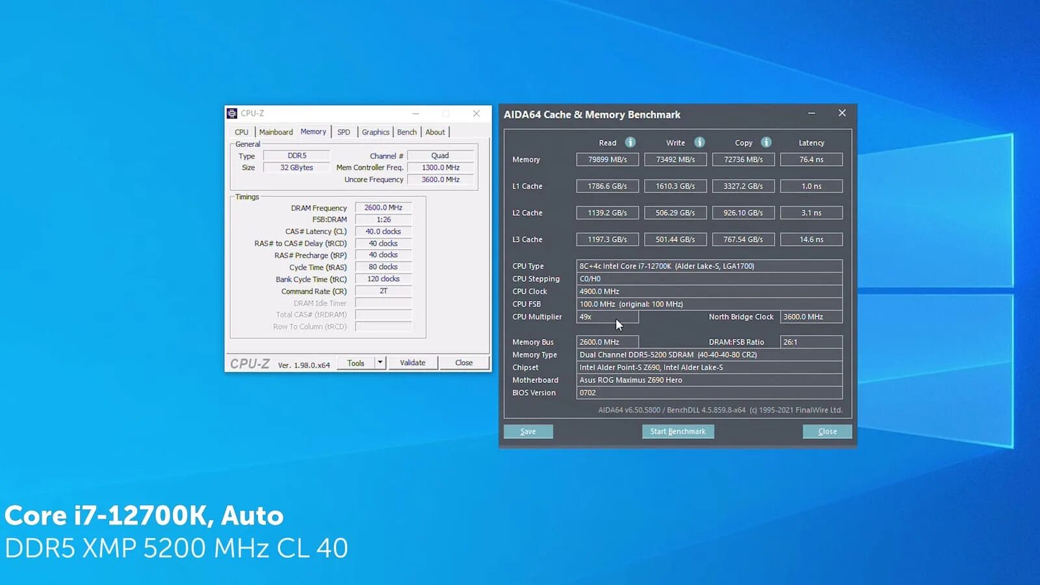Click the BIOS Version value 0702
This screenshot has width=1040, height=585.
pyautogui.click(x=709, y=393)
